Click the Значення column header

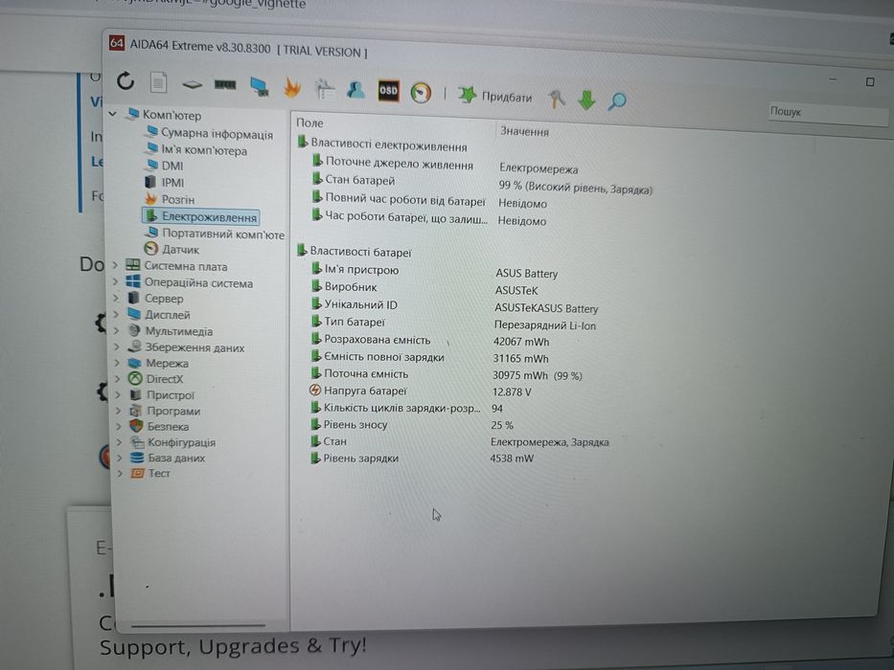[x=524, y=132]
